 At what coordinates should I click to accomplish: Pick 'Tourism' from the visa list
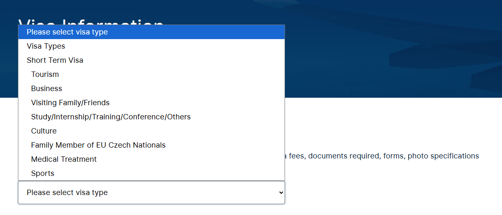tap(151, 74)
